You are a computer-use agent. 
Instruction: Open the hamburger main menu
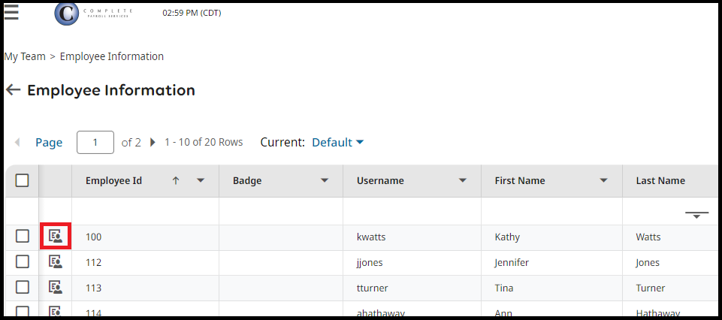[12, 12]
